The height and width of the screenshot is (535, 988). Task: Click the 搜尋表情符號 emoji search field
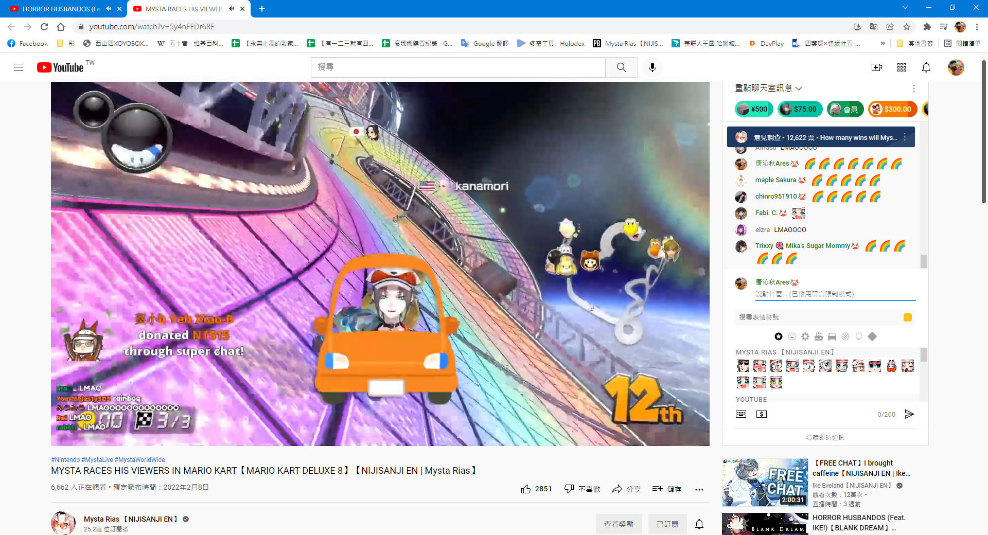[x=819, y=317]
